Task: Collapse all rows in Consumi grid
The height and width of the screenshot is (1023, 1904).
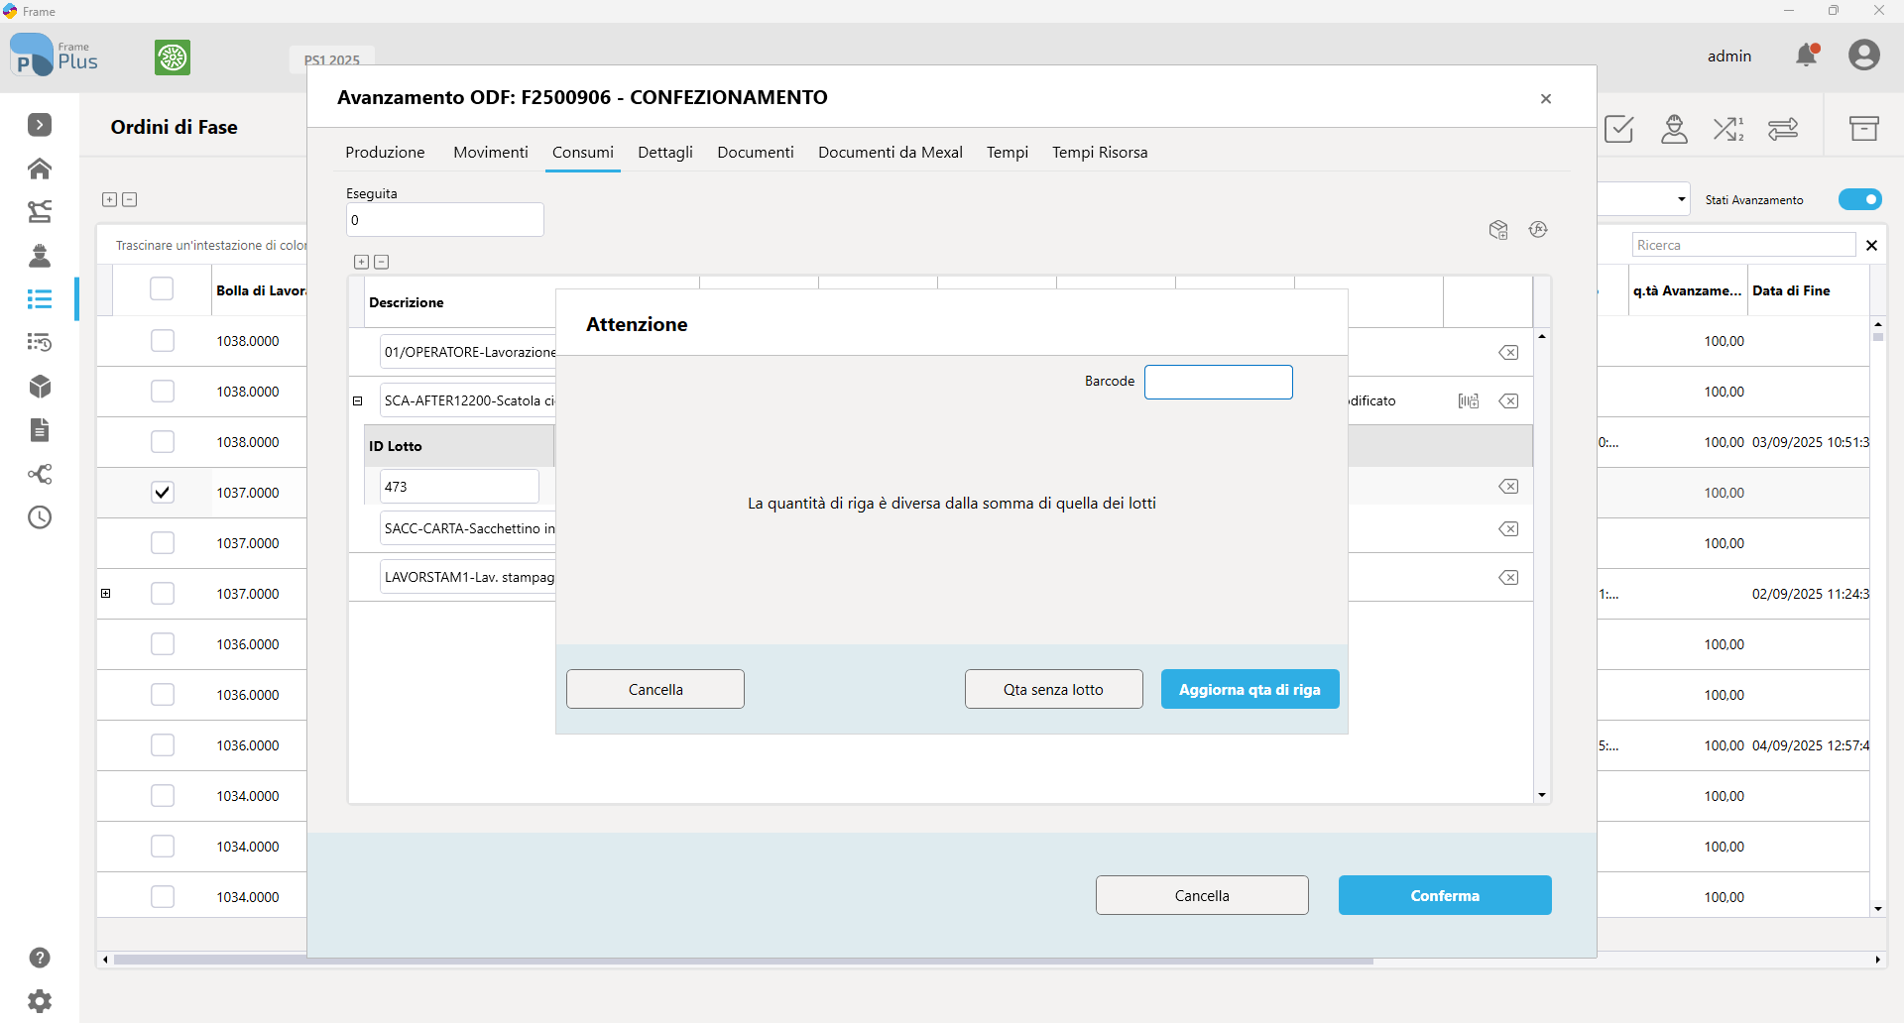Action: pyautogui.click(x=381, y=262)
